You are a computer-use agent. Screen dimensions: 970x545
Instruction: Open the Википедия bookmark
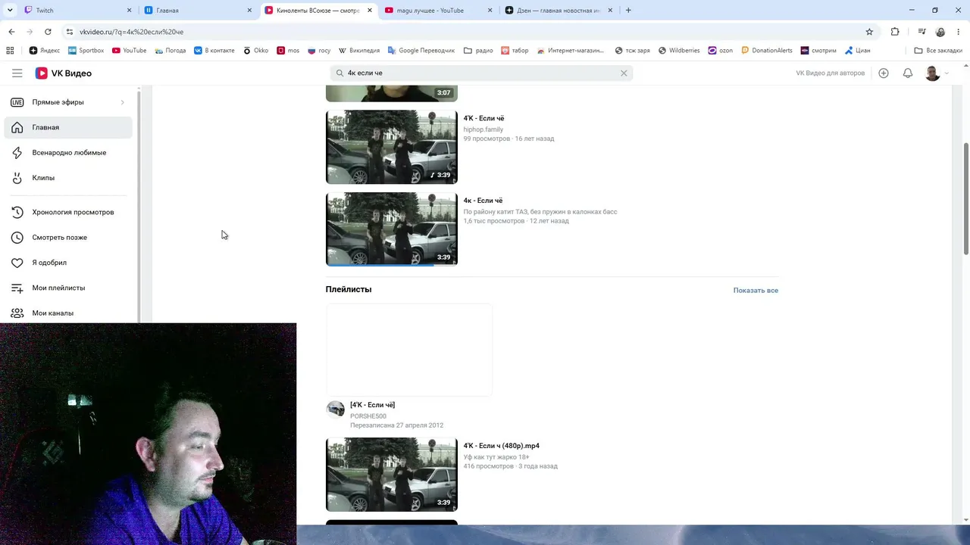click(359, 51)
